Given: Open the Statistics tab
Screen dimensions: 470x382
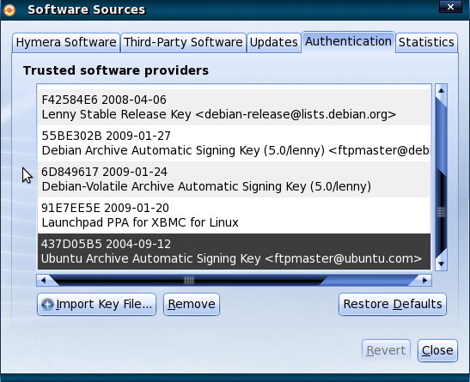Looking at the screenshot, I should tap(426, 43).
